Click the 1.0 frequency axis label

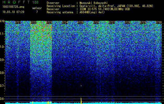[2, 47]
